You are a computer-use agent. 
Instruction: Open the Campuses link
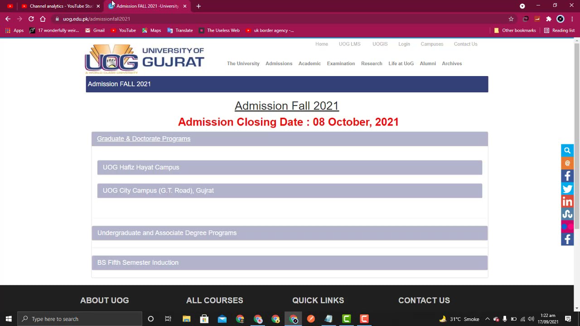coord(432,44)
